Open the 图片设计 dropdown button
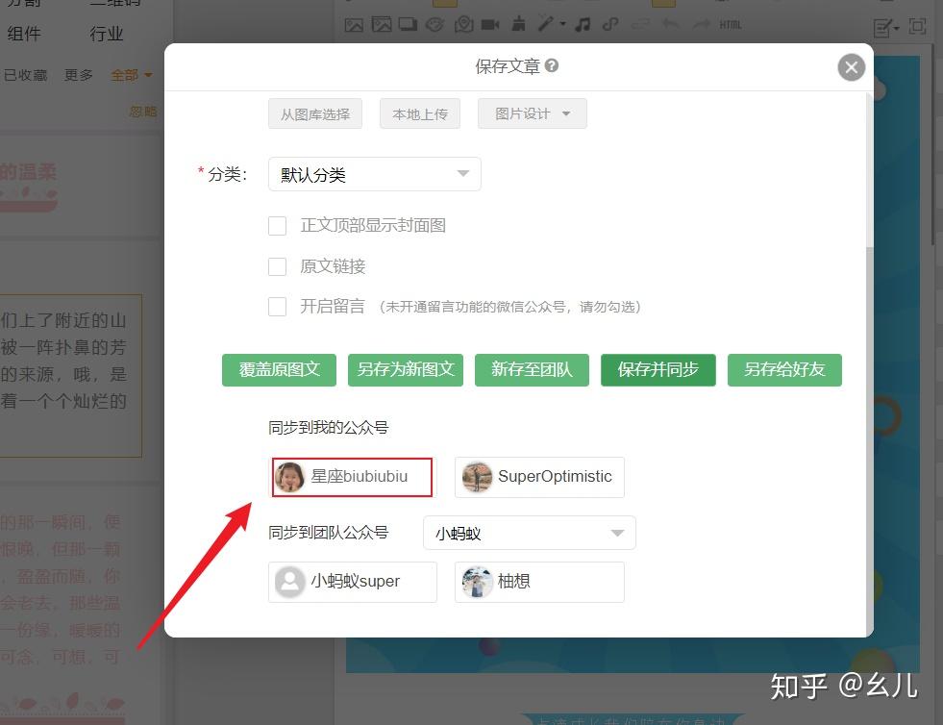943x725 pixels. pyautogui.click(x=533, y=113)
